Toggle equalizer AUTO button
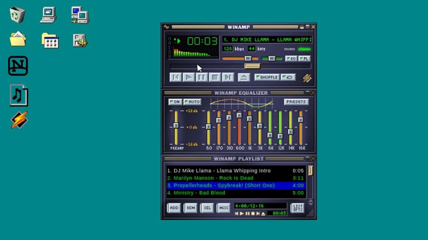 [193, 102]
